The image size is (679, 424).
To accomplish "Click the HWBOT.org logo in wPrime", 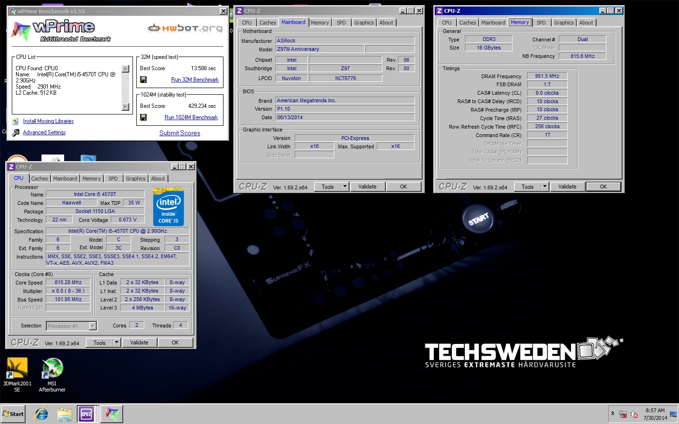I will (x=185, y=28).
